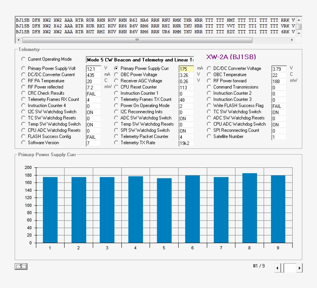Select the Telemetry Frames TX Count channel
Screen dimensions: 317x288
click(116, 99)
